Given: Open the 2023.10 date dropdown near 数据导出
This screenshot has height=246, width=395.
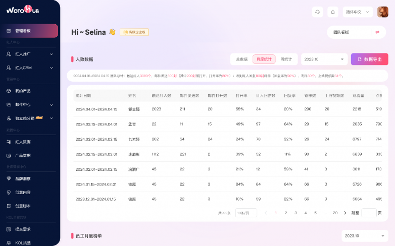Looking at the screenshot, I should (324, 59).
